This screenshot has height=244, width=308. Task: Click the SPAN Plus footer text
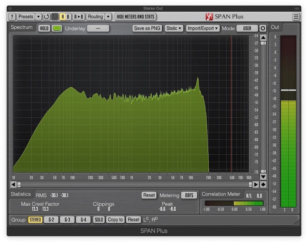coord(154,231)
